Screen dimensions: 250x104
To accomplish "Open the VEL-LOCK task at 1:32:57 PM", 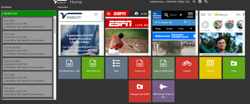I will [x=27, y=91].
